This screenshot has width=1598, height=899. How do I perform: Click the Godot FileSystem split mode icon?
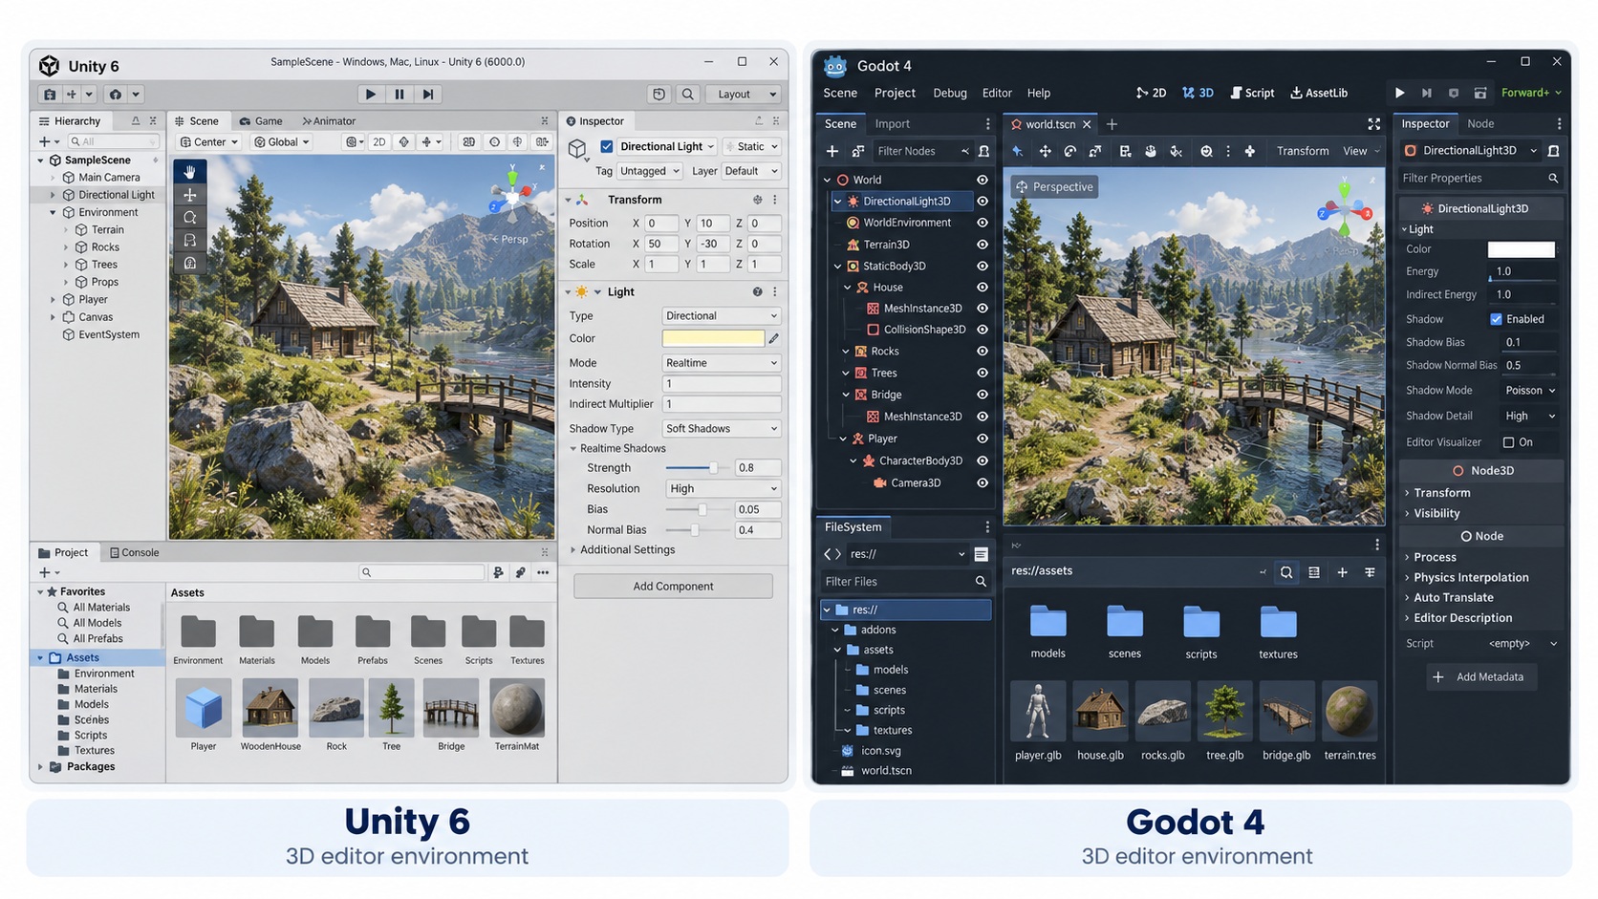pos(981,554)
